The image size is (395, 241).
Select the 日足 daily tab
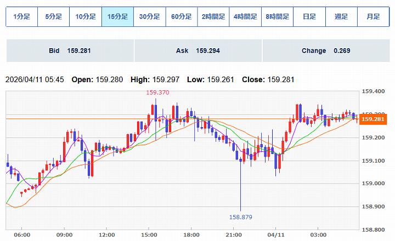pyautogui.click(x=309, y=17)
